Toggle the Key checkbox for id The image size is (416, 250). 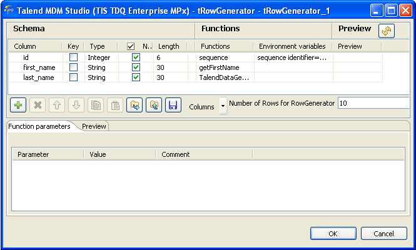[x=73, y=57]
